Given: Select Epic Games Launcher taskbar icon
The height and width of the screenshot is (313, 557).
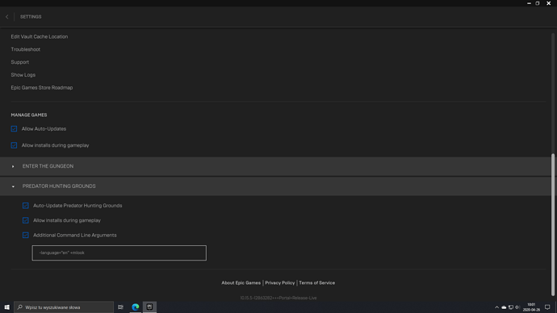Looking at the screenshot, I should point(149,307).
